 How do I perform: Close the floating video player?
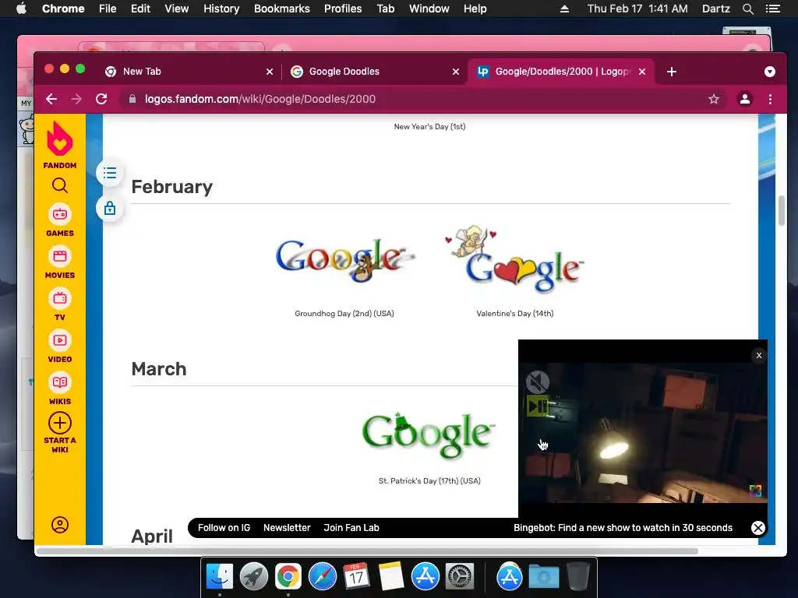click(x=759, y=355)
